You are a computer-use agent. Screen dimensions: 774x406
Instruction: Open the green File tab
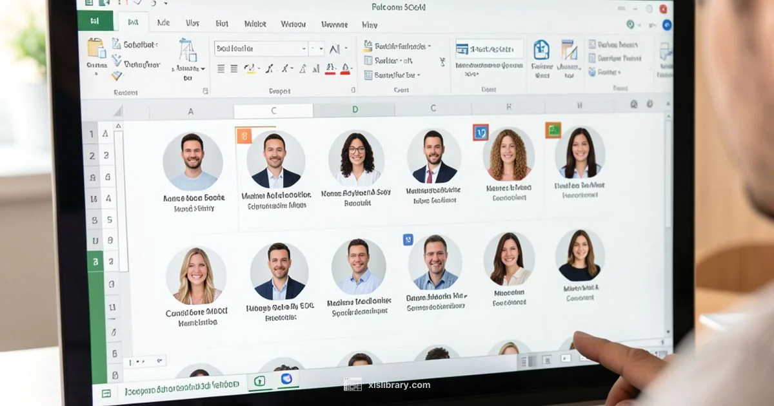point(95,21)
